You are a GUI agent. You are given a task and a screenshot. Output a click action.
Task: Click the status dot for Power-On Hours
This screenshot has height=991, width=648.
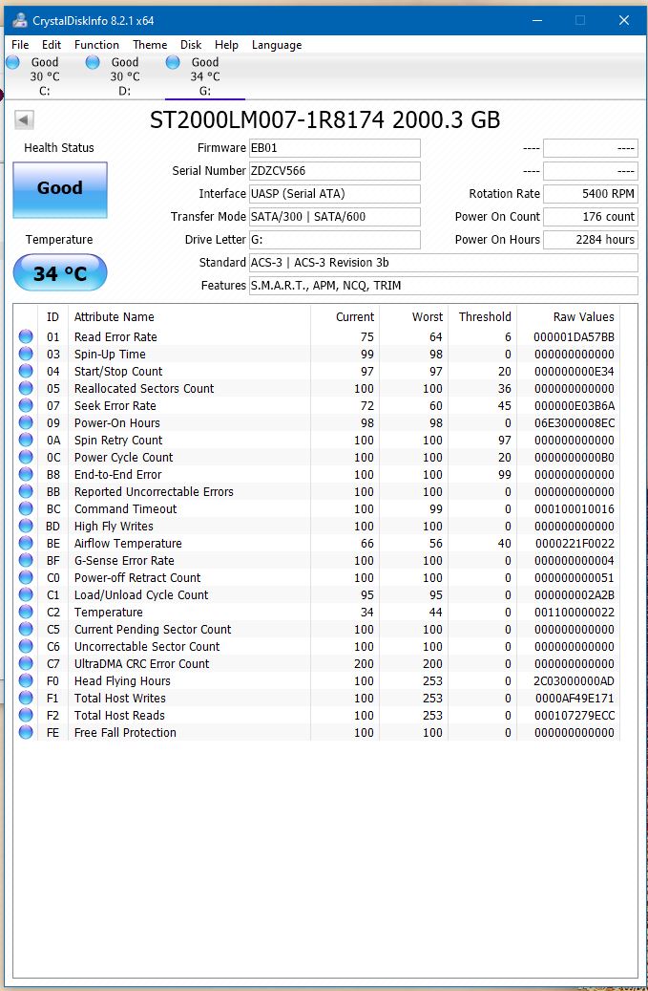tap(26, 422)
